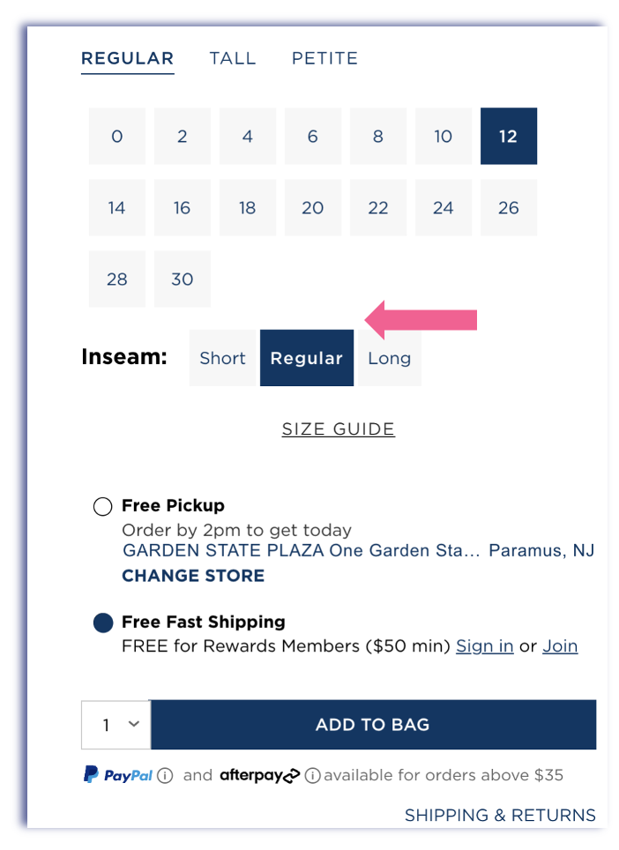Click the Afterpay info icon

tap(312, 776)
